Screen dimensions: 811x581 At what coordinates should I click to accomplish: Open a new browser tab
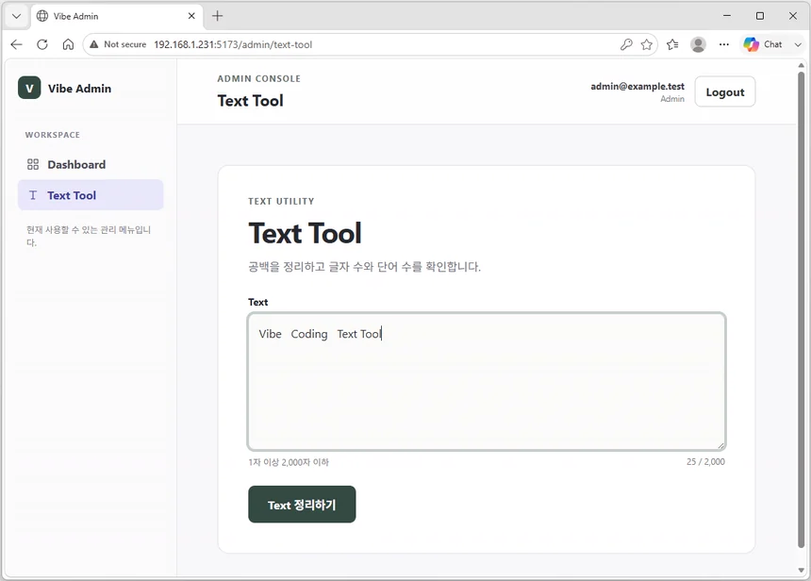(217, 16)
